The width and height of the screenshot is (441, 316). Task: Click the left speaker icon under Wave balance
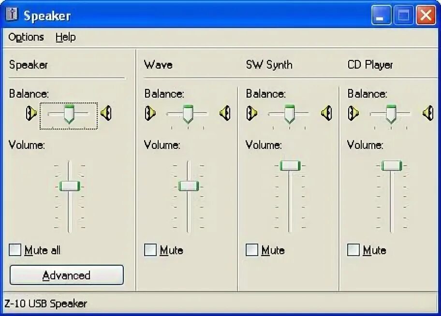pos(150,113)
